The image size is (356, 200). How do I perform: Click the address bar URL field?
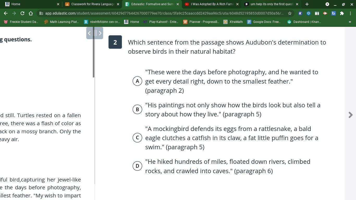pyautogui.click(x=164, y=13)
